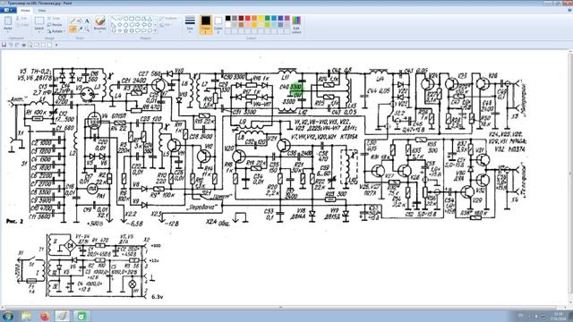Choose the Left arrow shape
573x322 pixels.
tap(144, 25)
